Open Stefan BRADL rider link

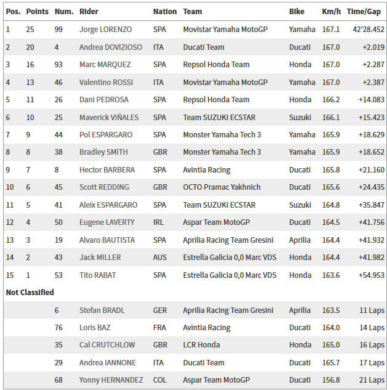pyautogui.click(x=102, y=311)
